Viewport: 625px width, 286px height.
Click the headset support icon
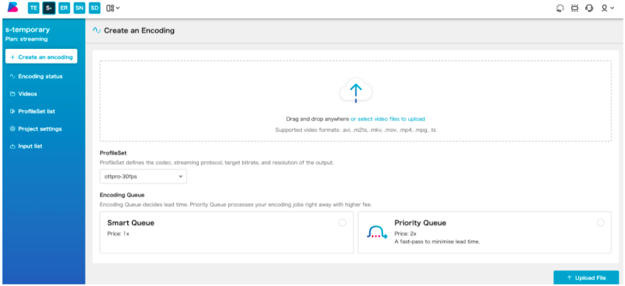(x=589, y=8)
